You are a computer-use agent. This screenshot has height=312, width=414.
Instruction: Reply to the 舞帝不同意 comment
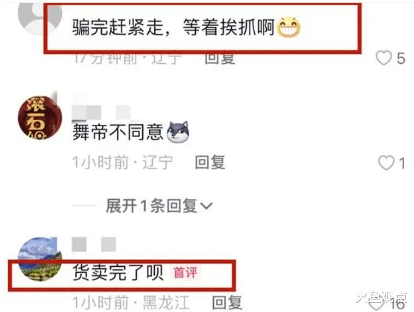(x=210, y=162)
